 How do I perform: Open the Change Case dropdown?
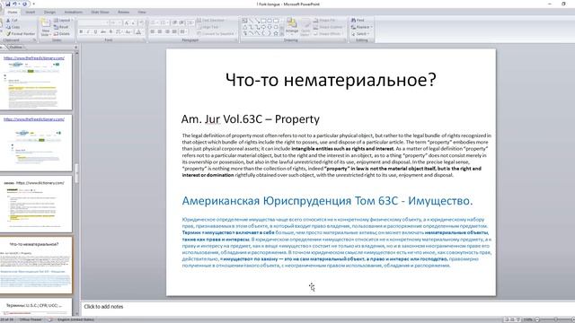[x=128, y=32]
